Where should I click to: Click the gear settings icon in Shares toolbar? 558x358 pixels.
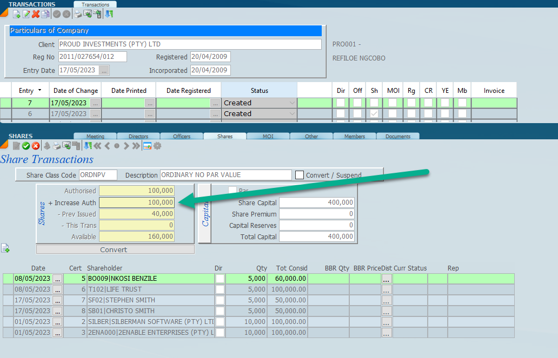(x=157, y=146)
